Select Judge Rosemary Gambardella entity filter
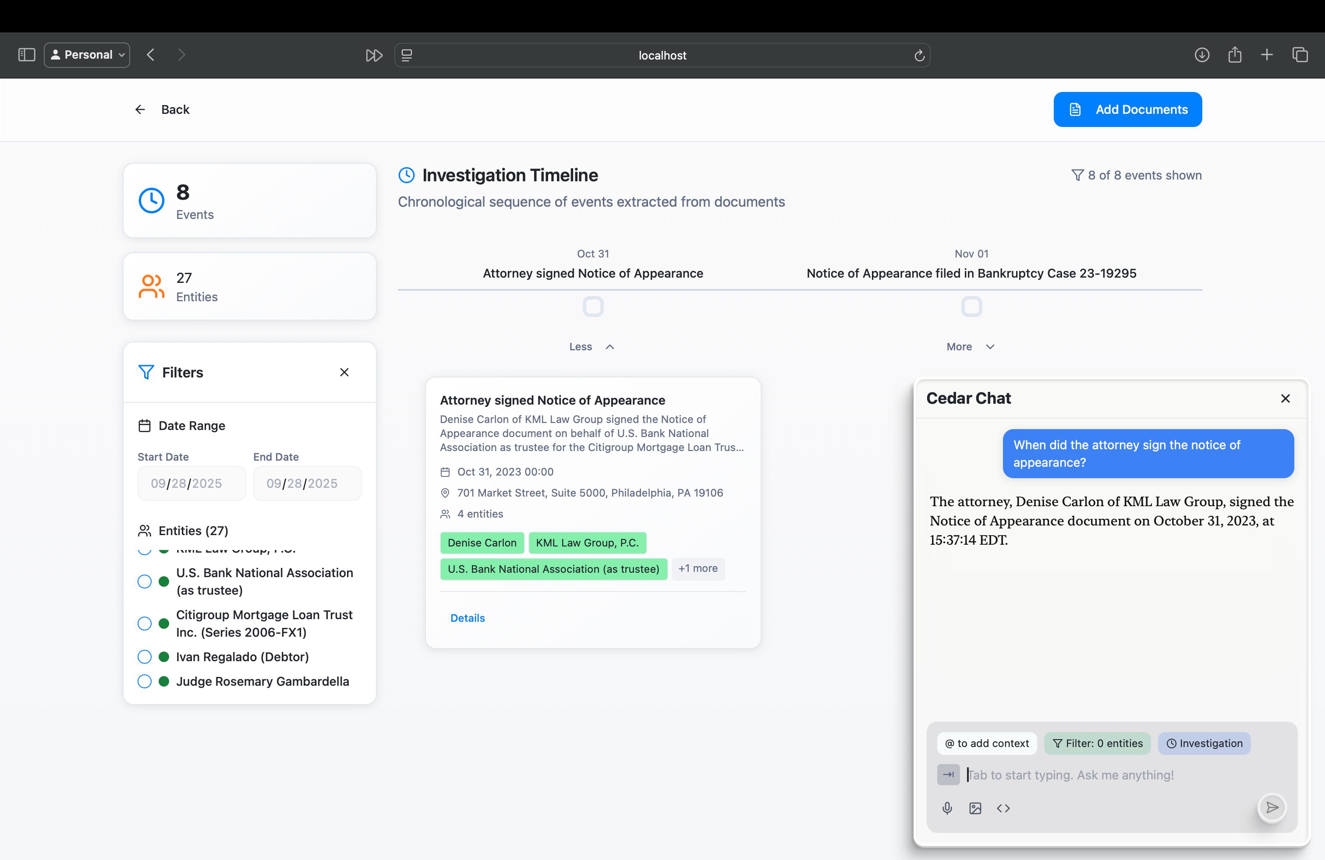This screenshot has height=860, width=1325. pyautogui.click(x=145, y=681)
